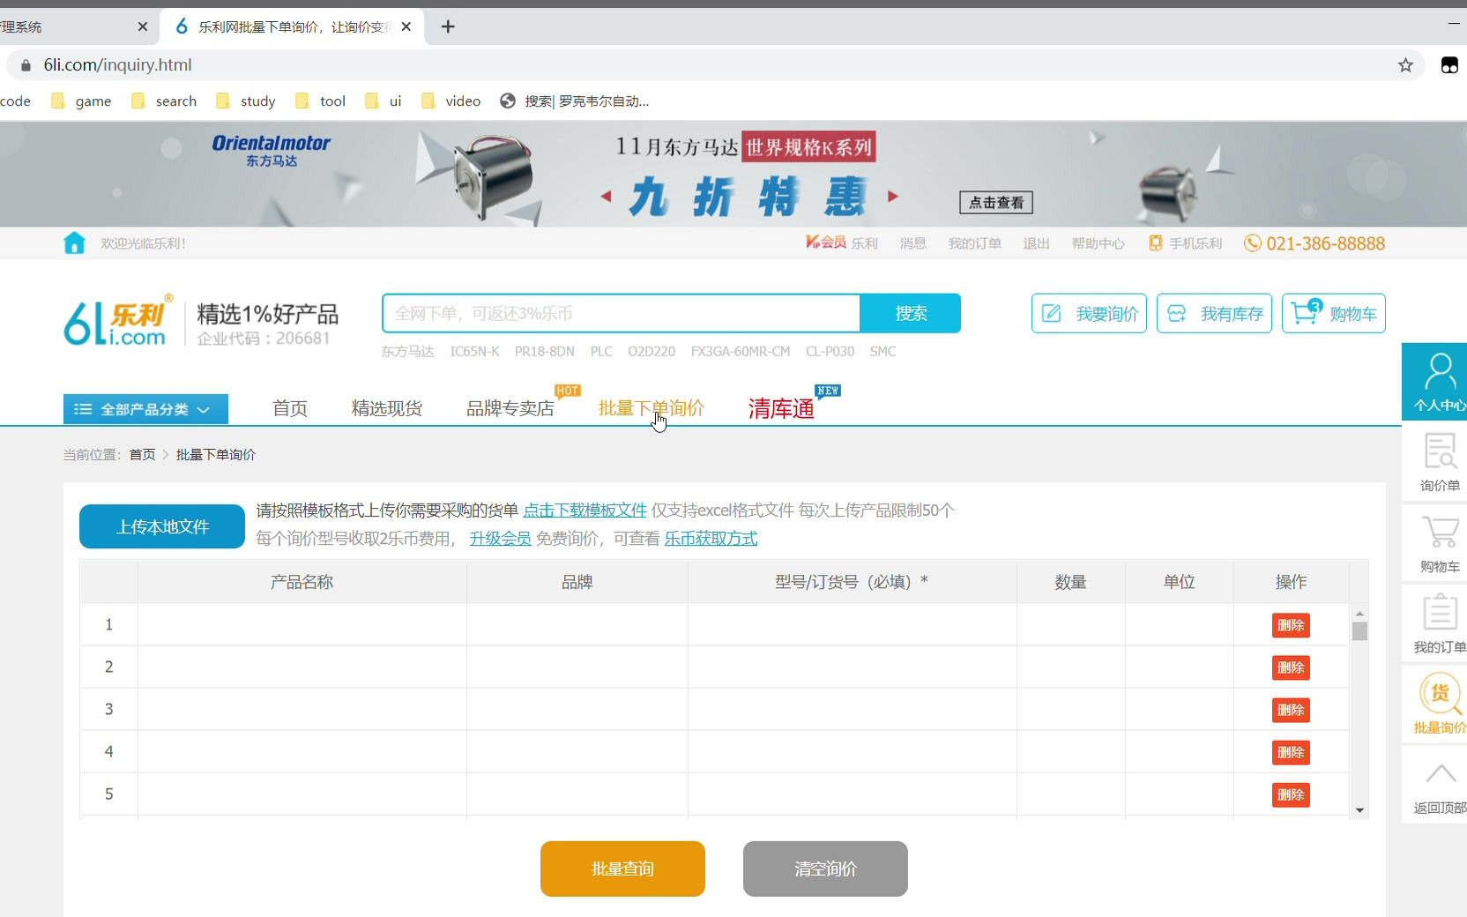Open 批量下单询价 navigation tab

652,408
